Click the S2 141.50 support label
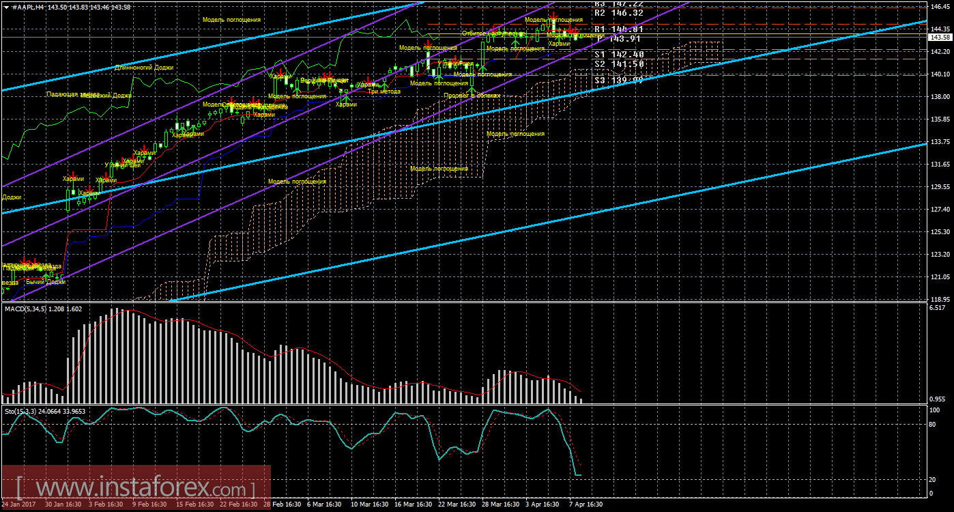The image size is (954, 512). click(x=619, y=63)
